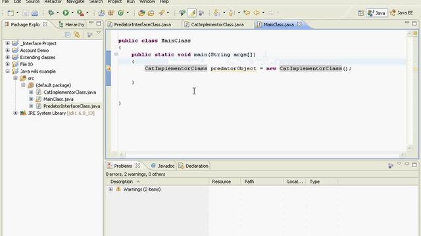This screenshot has height=236, width=421.
Task: Collapse the src folder node
Action: (15, 78)
